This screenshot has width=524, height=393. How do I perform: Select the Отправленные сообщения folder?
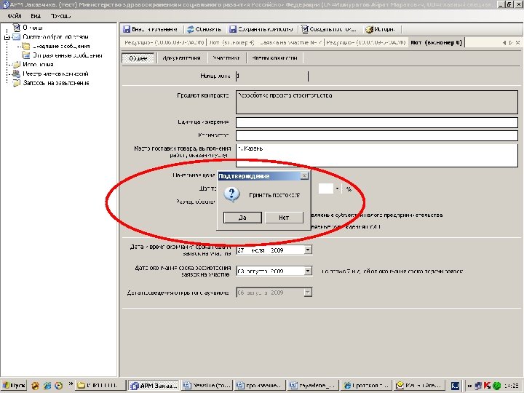[x=67, y=55]
